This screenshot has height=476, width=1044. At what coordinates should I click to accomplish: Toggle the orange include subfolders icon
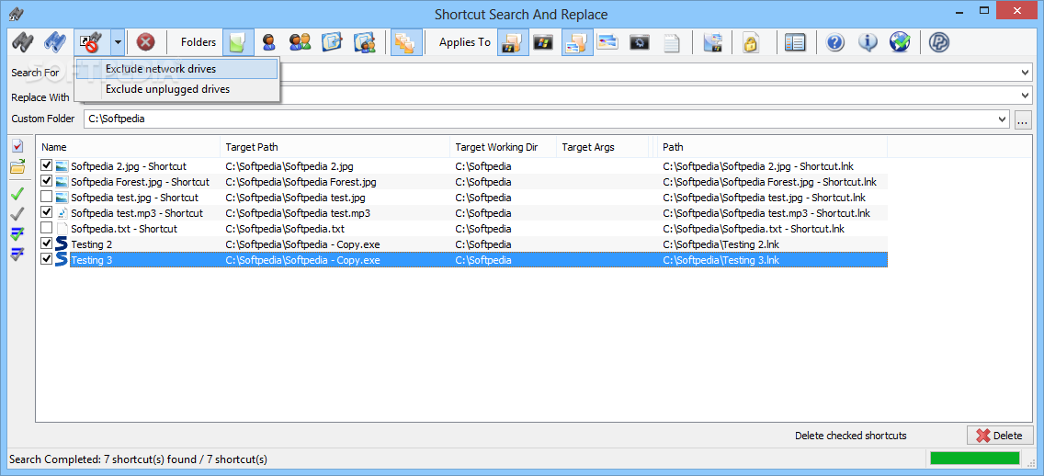[406, 42]
